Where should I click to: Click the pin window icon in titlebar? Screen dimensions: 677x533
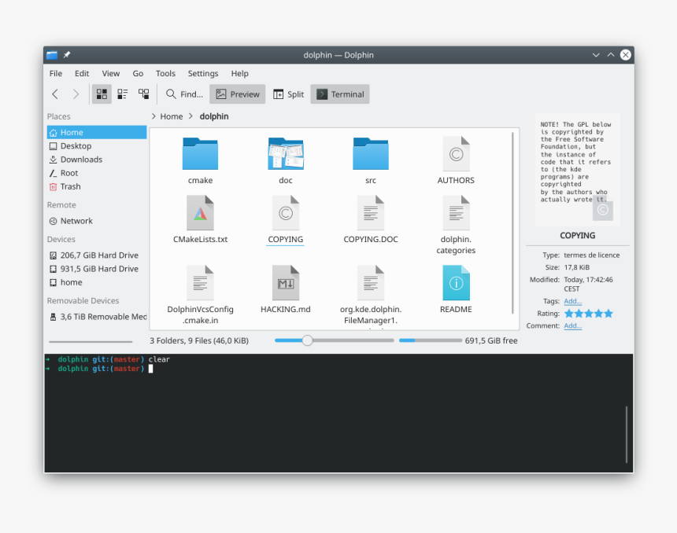click(67, 55)
